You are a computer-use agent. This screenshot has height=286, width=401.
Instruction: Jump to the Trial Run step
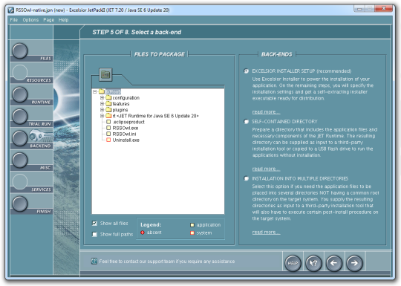point(20,117)
